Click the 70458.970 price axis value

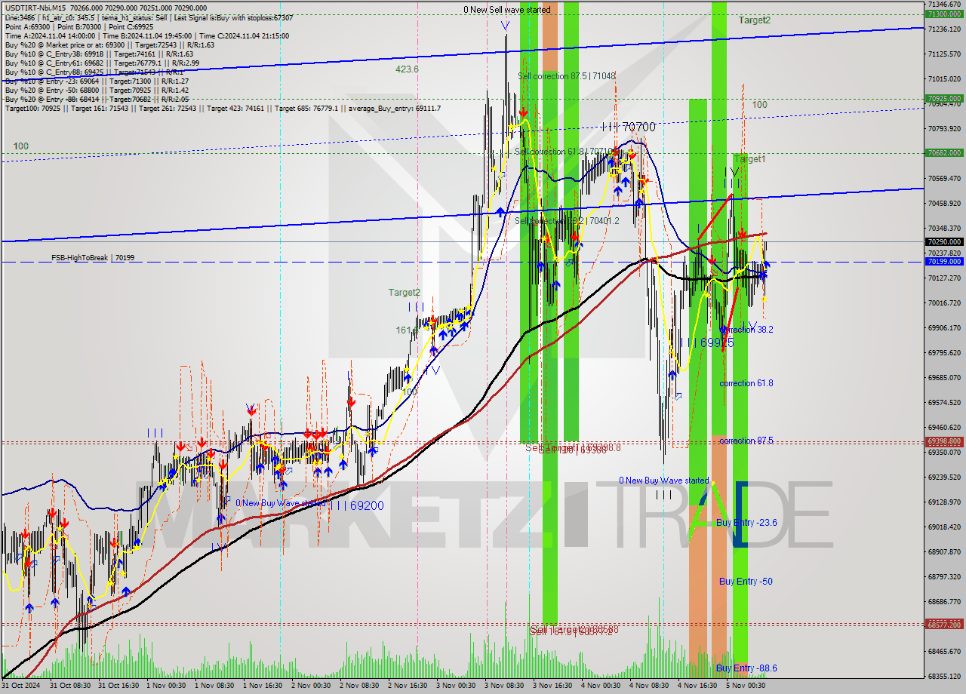[x=944, y=204]
